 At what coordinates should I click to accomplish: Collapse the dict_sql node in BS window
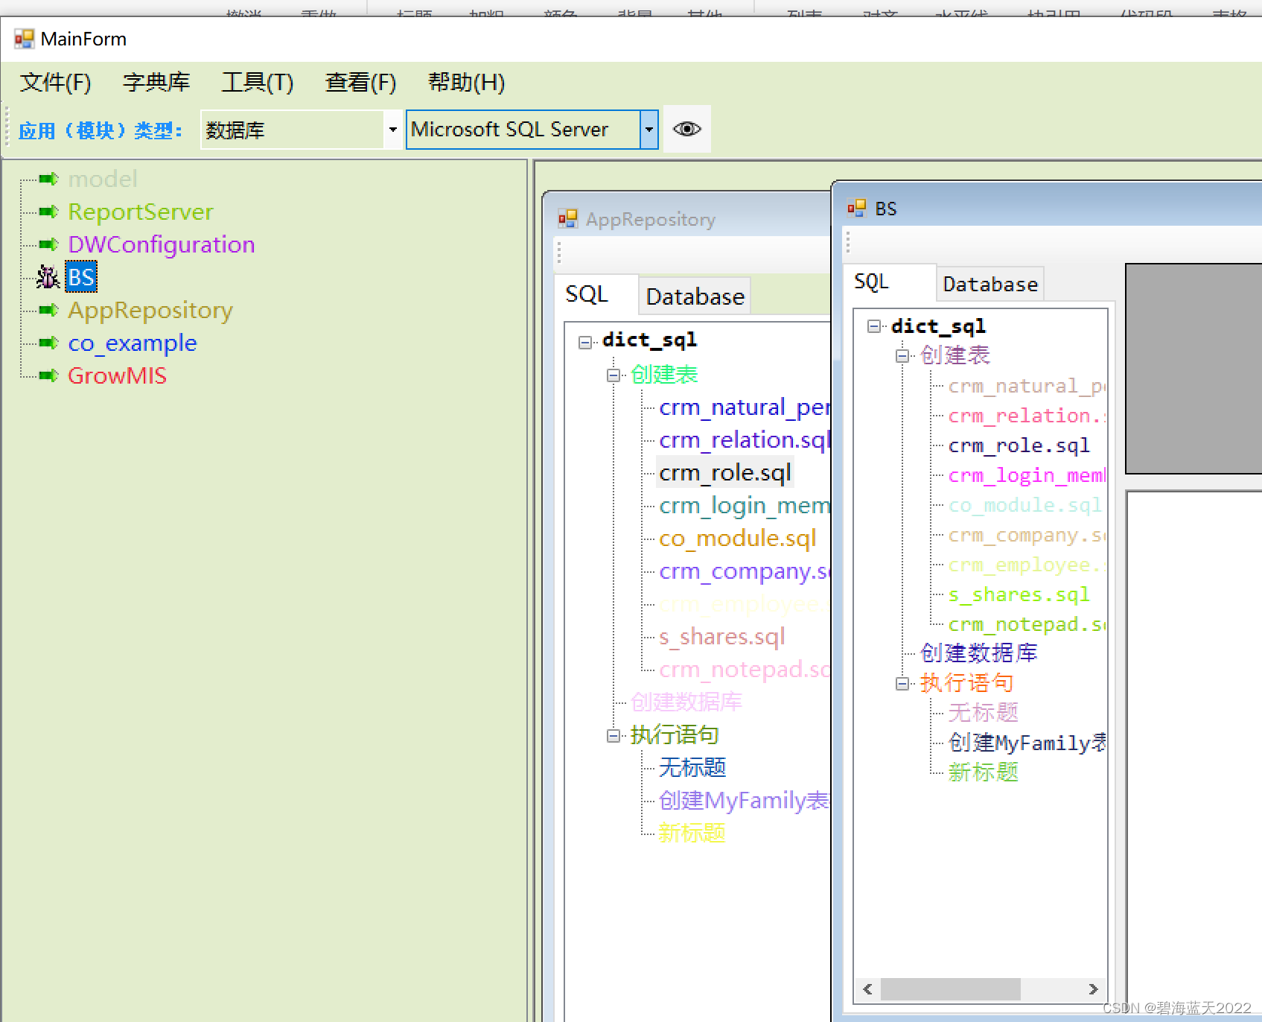[873, 326]
